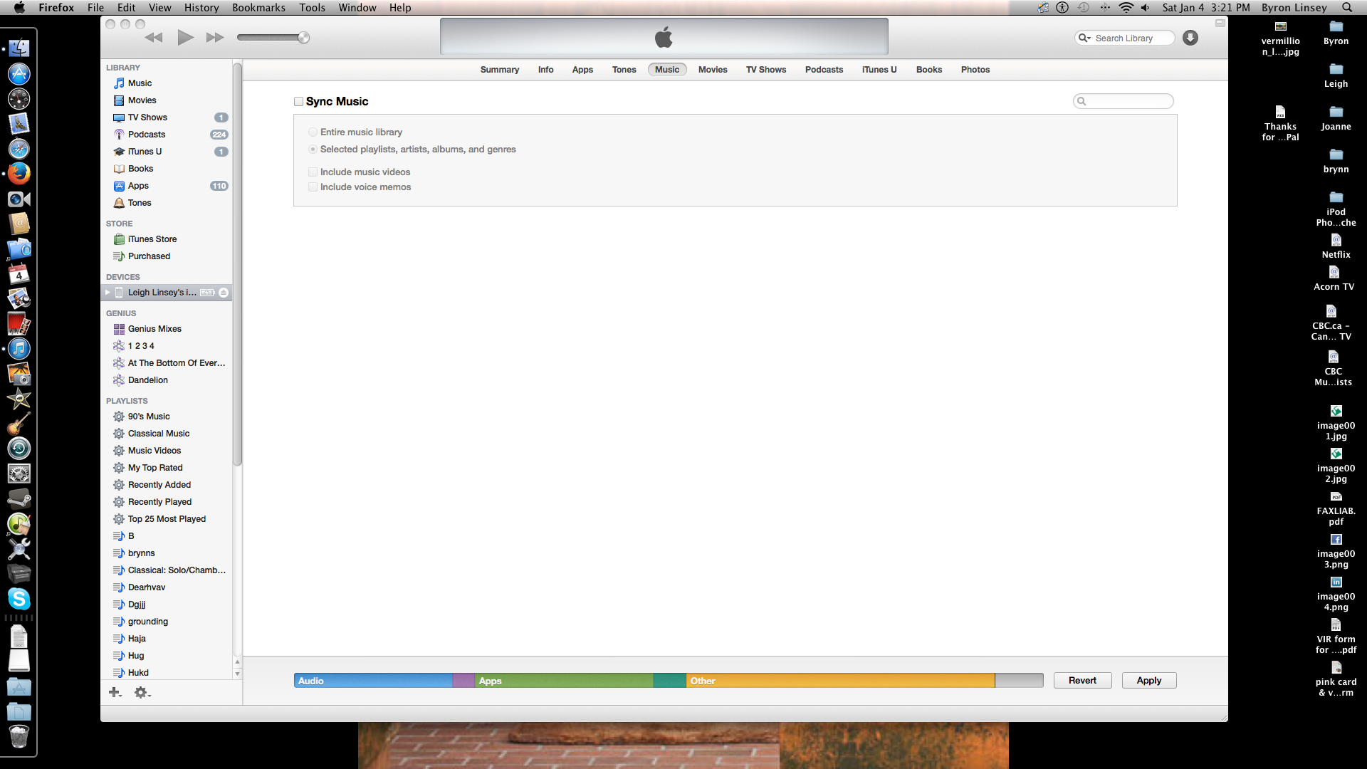Select the Apps library icon
Image resolution: width=1367 pixels, height=769 pixels.
pos(119,186)
